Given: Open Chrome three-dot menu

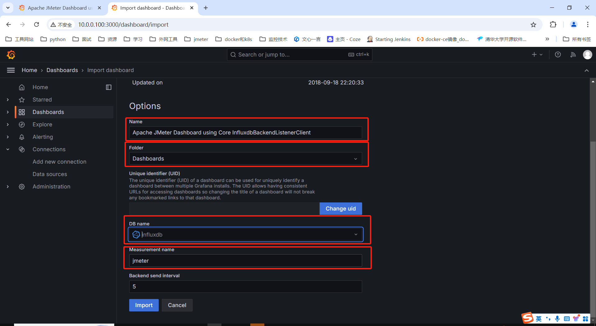Looking at the screenshot, I should click(x=588, y=25).
